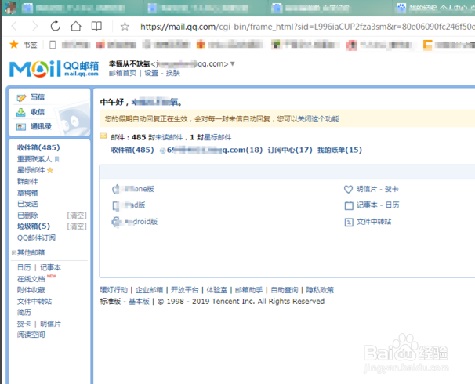Open 明信片 in sidebar
Viewport: 475px width, 384px height.
click(50, 324)
